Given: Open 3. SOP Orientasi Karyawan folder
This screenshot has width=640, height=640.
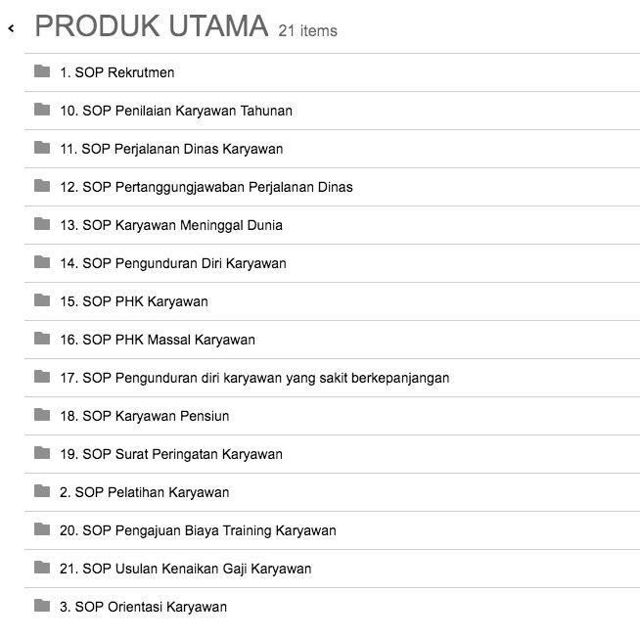Looking at the screenshot, I should pos(143,607).
